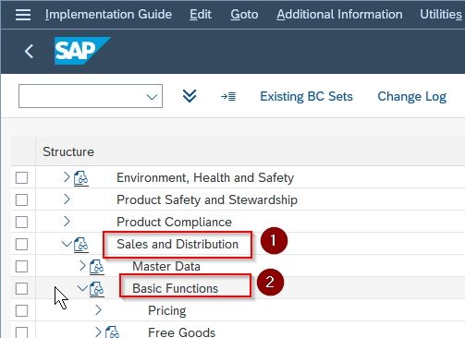The width and height of the screenshot is (465, 338).
Task: Click the position/indent list icon in toolbar
Action: (228, 97)
